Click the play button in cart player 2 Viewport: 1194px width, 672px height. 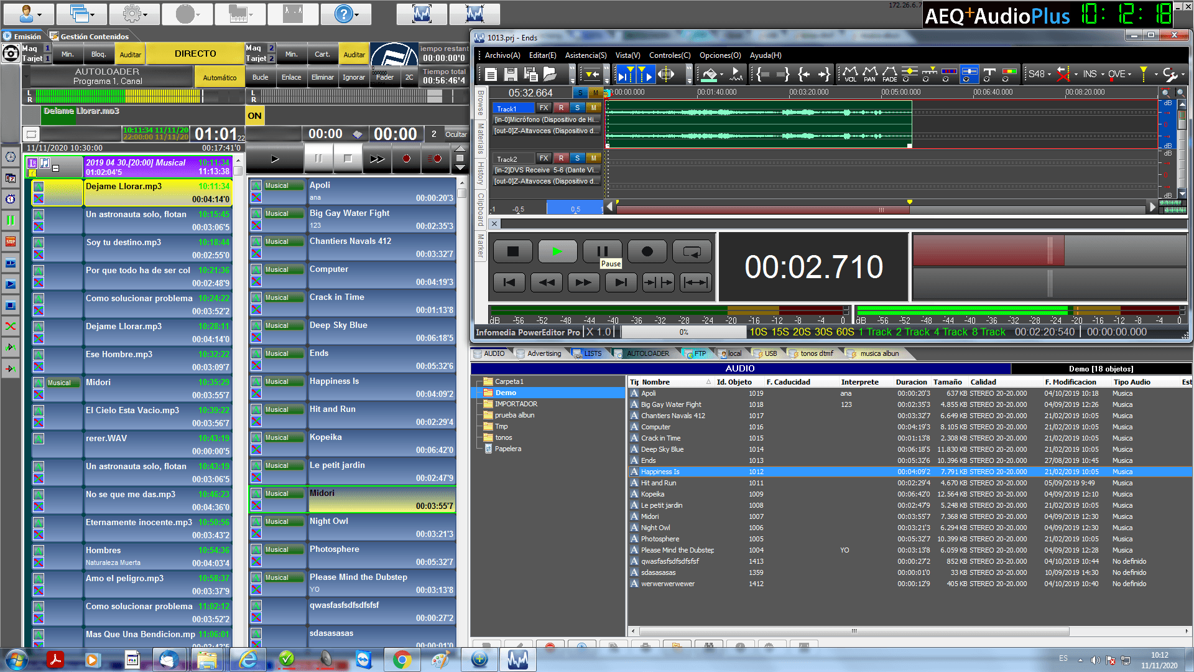click(275, 159)
